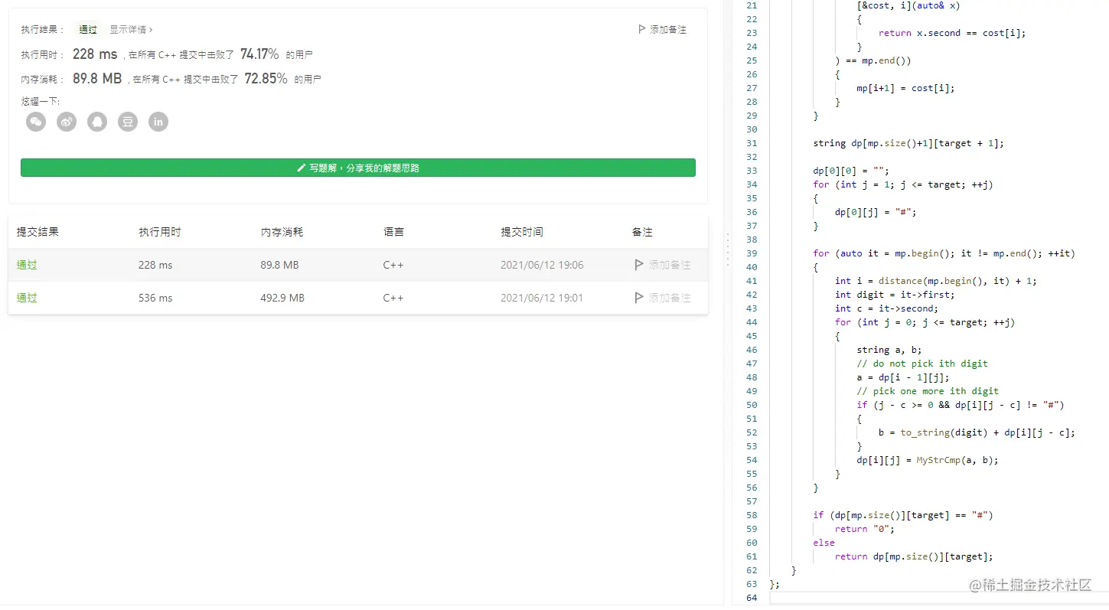Select the 2021/06/12 19:01 timestamp
This screenshot has width=1109, height=610.
tap(542, 298)
